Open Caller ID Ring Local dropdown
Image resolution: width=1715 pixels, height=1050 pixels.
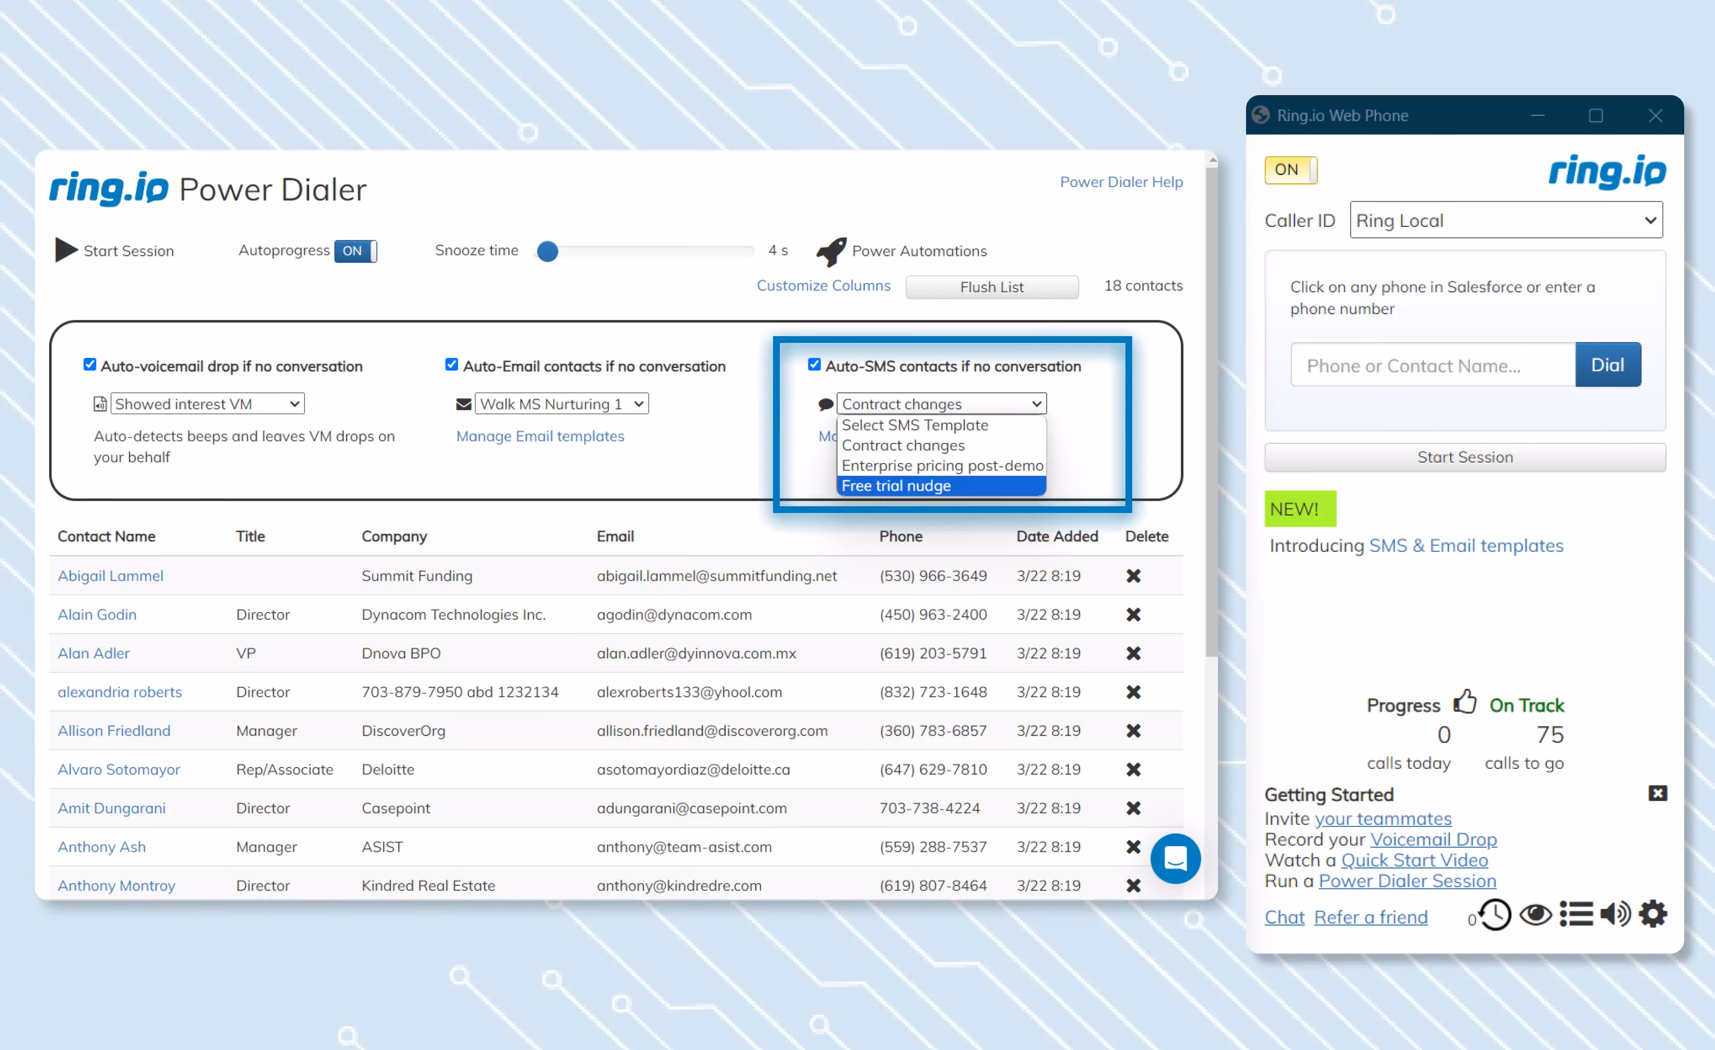[x=1506, y=221]
